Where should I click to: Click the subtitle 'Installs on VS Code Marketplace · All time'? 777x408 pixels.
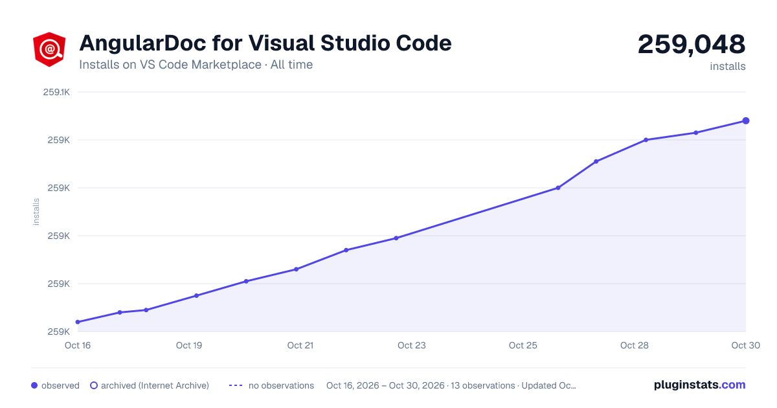tap(196, 65)
